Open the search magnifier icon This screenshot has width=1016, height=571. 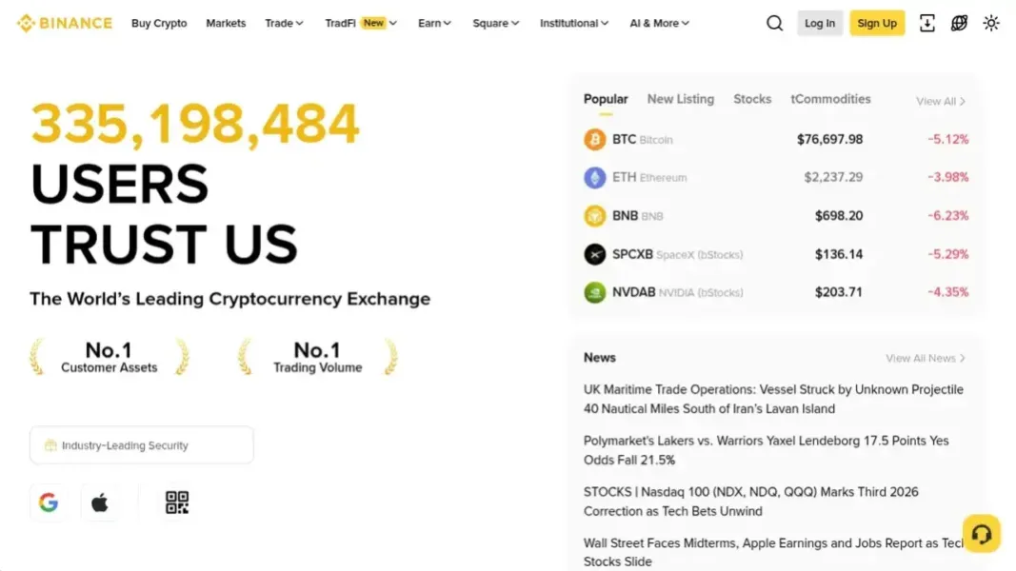pyautogui.click(x=774, y=23)
